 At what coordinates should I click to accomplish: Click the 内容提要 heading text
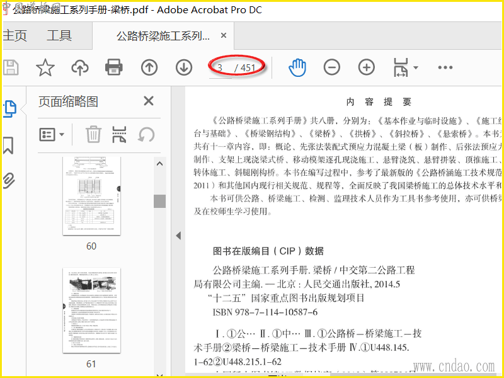379,102
